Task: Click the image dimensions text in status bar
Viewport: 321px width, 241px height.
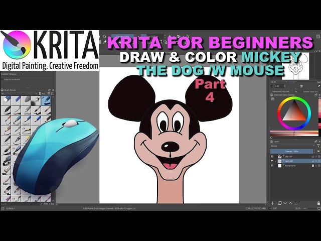Action: pyautogui.click(x=255, y=208)
